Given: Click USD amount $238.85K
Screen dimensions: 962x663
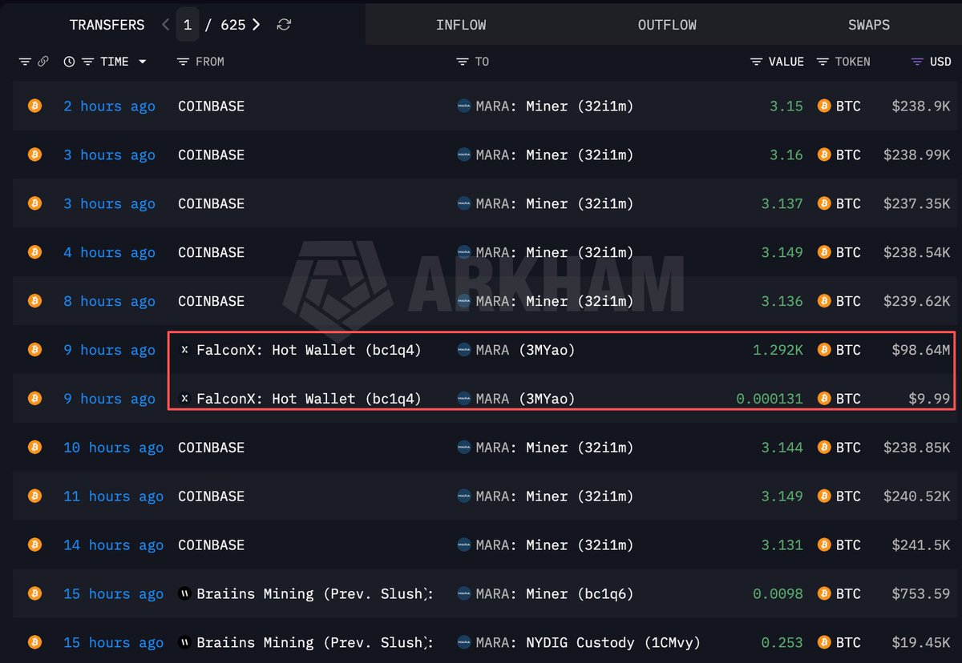Looking at the screenshot, I should 917,448.
